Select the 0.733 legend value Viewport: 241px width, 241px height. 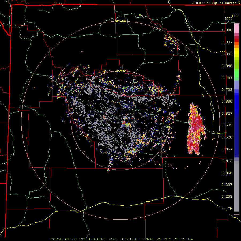[x=227, y=90]
